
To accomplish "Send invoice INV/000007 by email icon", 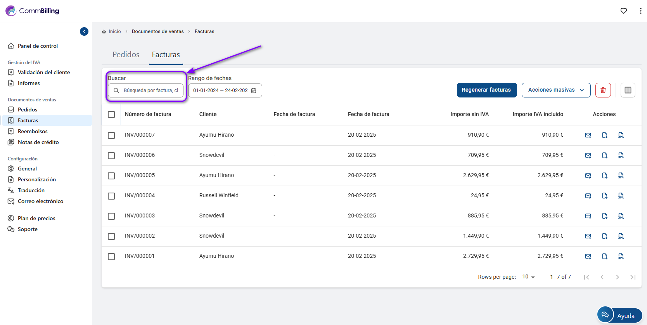I will 588,135.
